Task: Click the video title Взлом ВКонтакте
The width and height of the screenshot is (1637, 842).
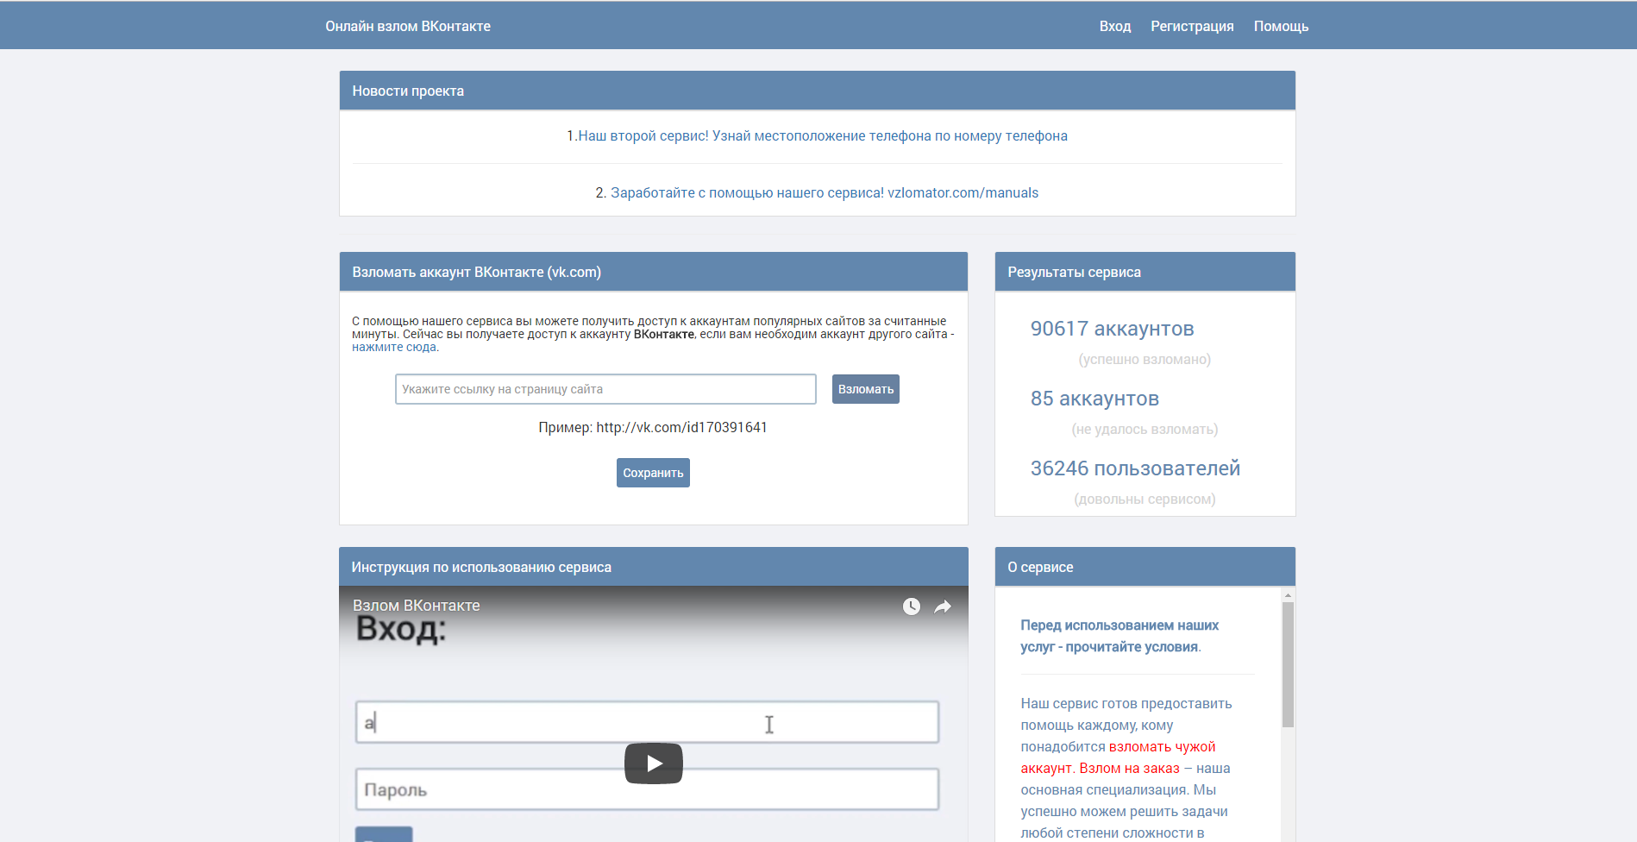Action: (x=416, y=606)
